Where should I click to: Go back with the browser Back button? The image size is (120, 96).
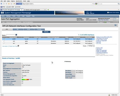pos(1,4)
